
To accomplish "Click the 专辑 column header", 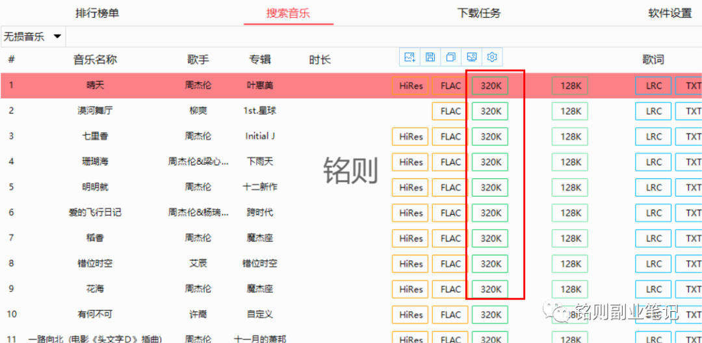I will (x=260, y=60).
